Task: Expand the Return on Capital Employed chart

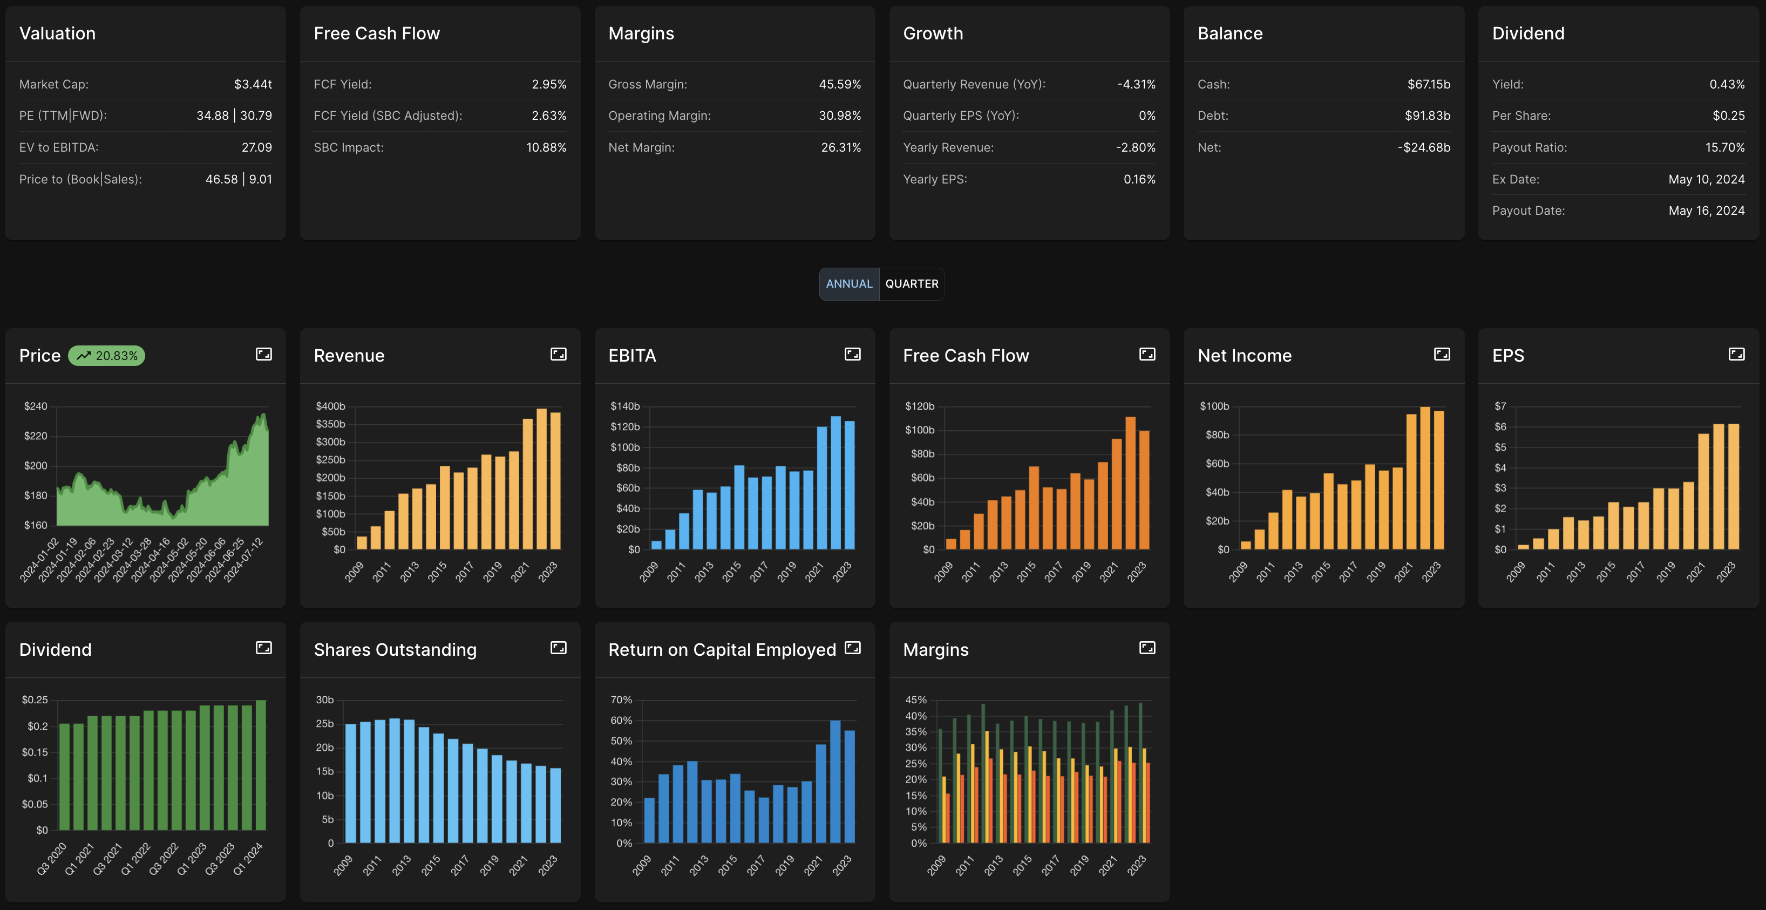Action: pos(853,648)
